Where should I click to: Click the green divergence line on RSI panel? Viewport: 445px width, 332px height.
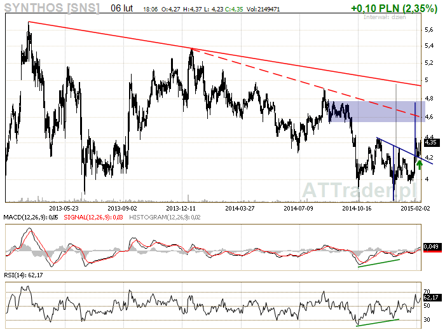(378, 322)
